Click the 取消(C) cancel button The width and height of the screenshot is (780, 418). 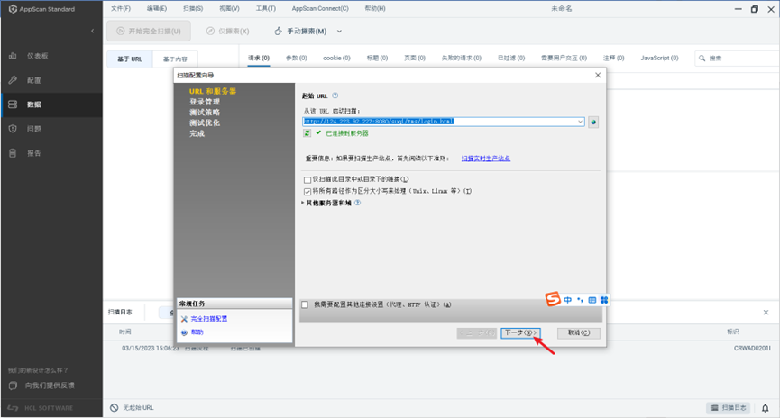click(579, 333)
